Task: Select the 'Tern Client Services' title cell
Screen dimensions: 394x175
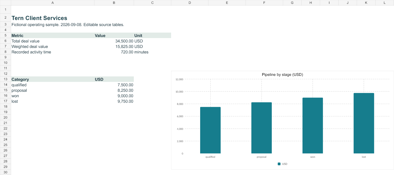Action: pyautogui.click(x=53, y=18)
